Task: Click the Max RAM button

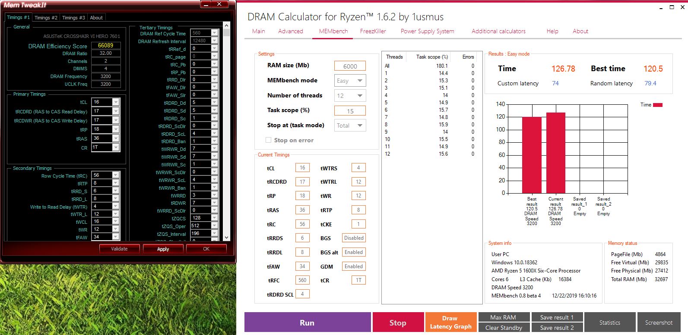Action: tap(504, 317)
